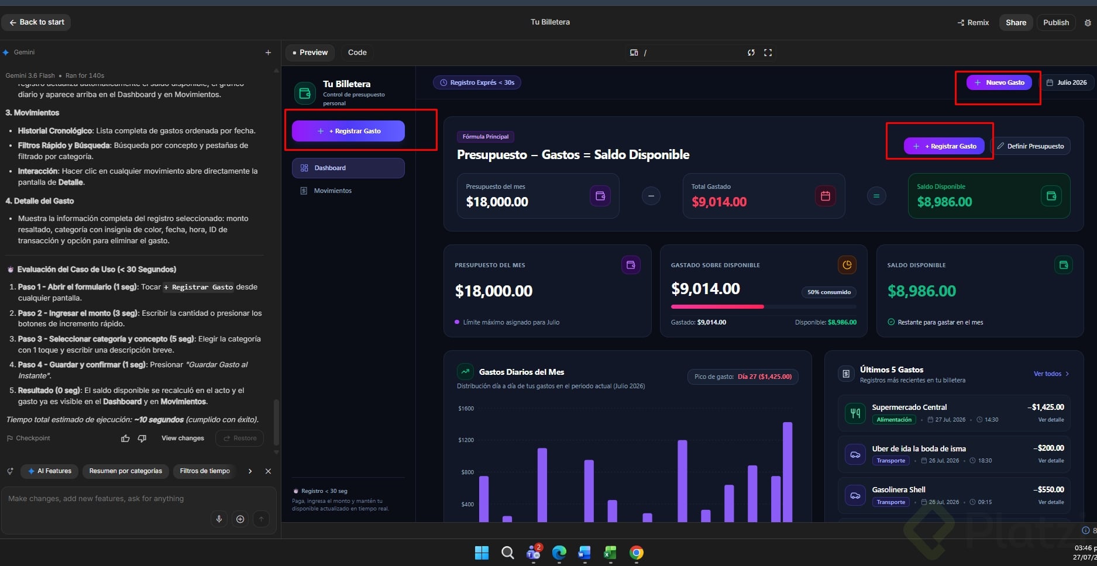Select Dashboard in the sidebar

tap(348, 168)
